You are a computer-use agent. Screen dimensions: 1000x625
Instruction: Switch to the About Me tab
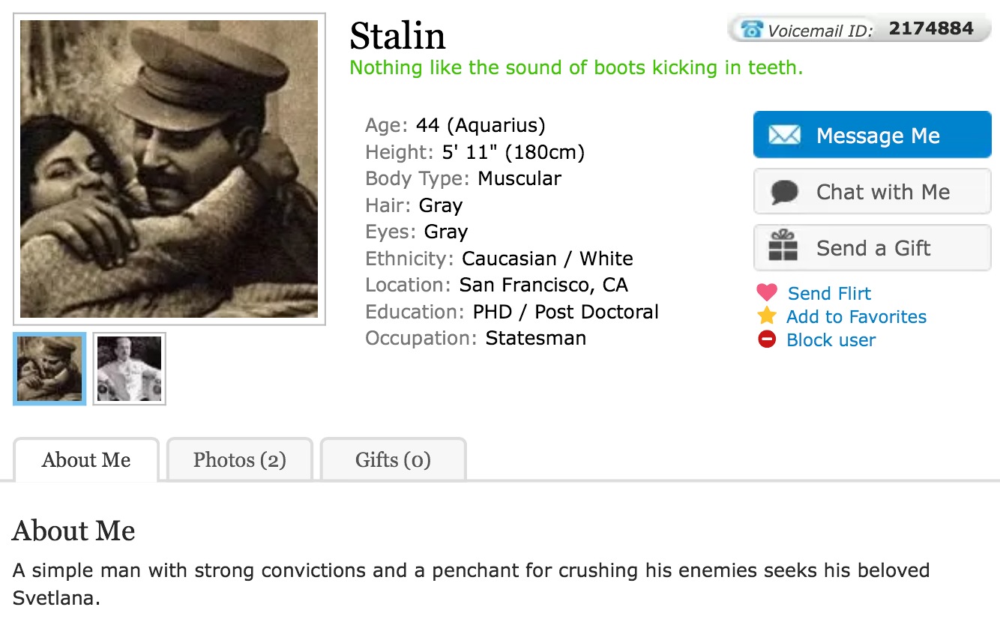click(x=86, y=459)
